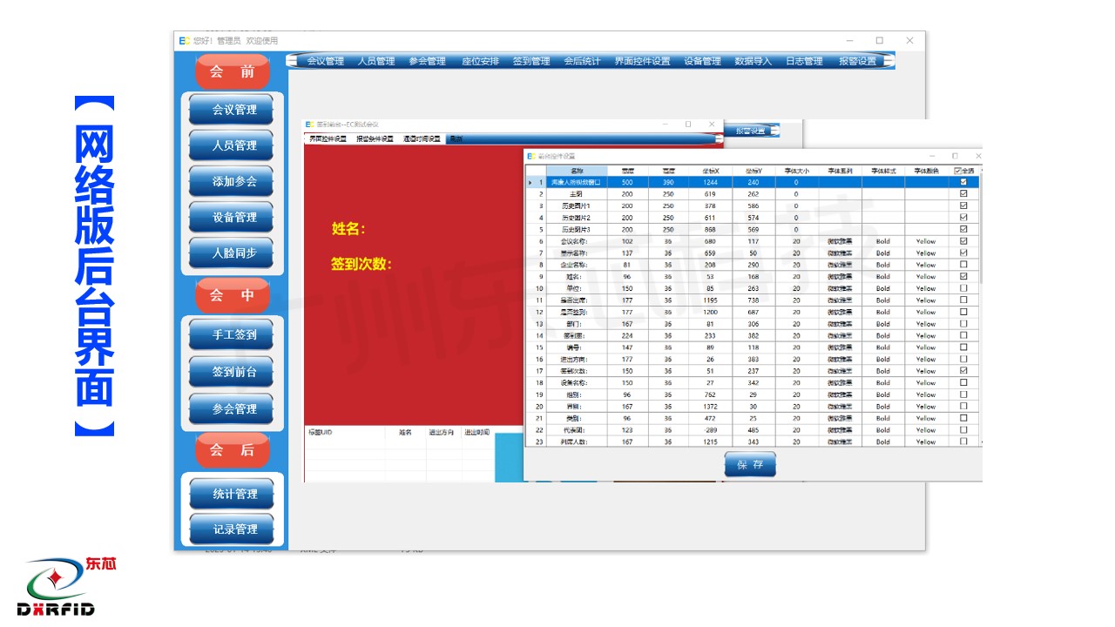
Task: Open 数据导入 in the top menu bar
Action: pyautogui.click(x=753, y=61)
